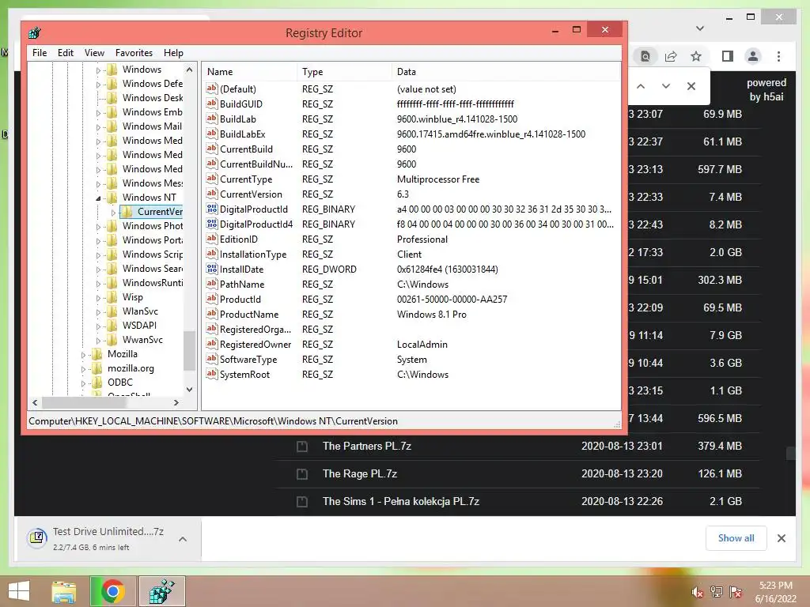Select the Windows Defender tree item
810x607 pixels.
153,84
